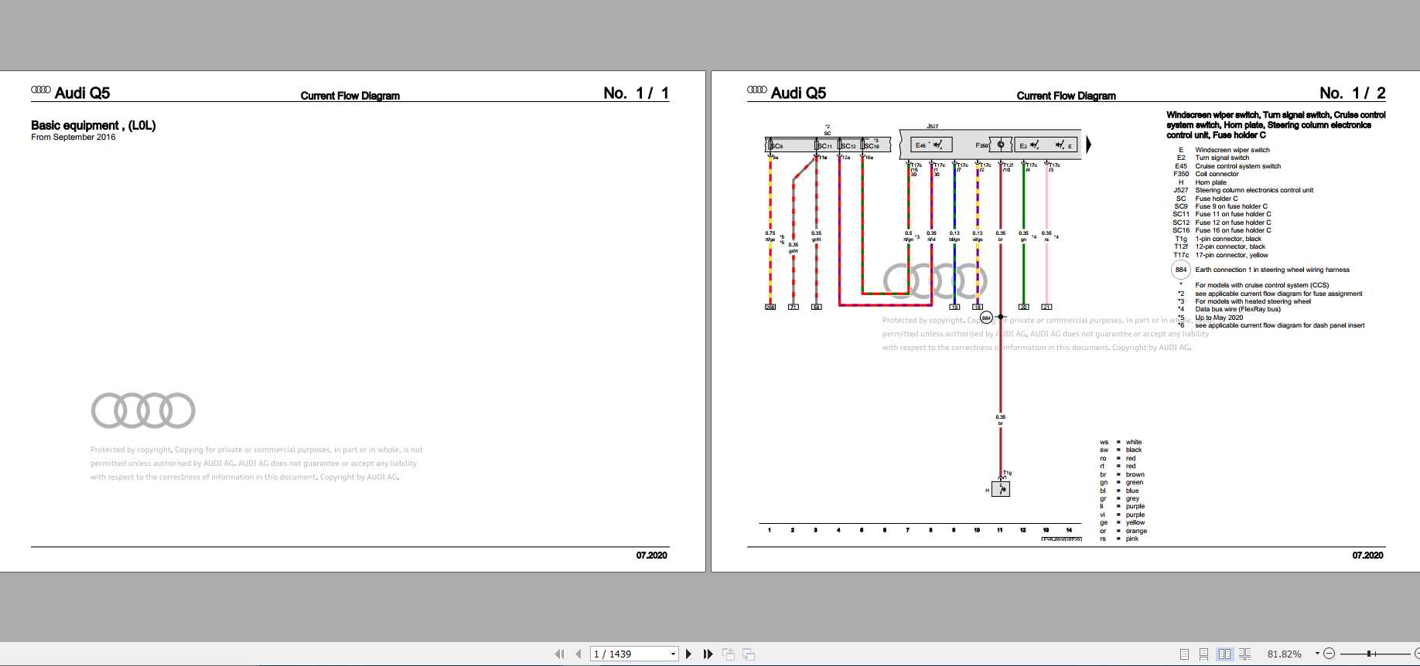This screenshot has height=666, width=1420.
Task: Click the 'Basic equipment , (L0L)' heading
Action: (x=94, y=125)
